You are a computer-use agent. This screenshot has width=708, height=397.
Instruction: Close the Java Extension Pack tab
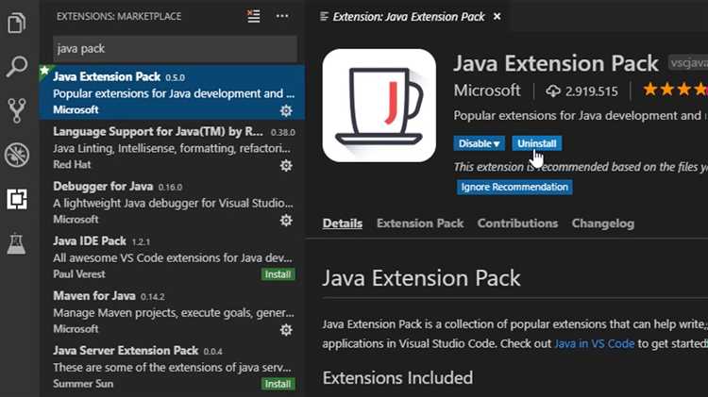point(497,17)
